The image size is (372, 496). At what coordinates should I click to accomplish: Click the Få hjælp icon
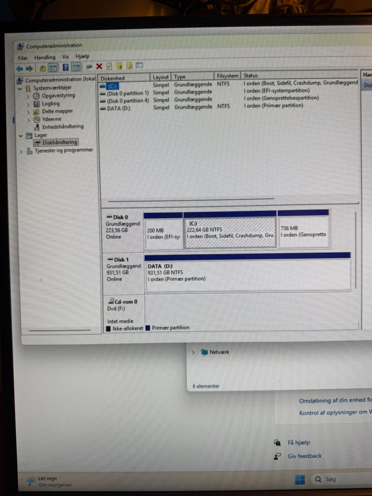277,443
